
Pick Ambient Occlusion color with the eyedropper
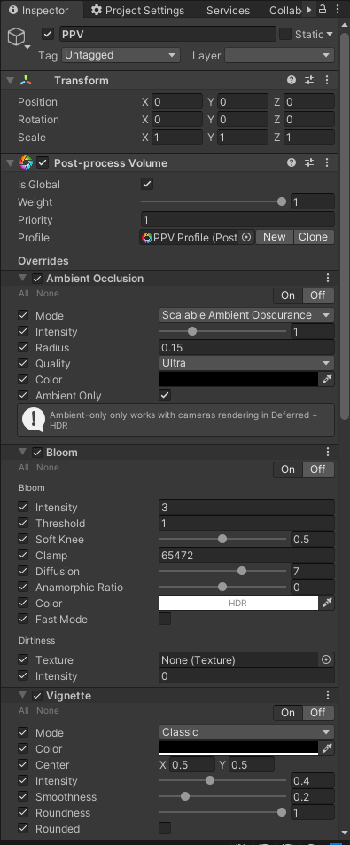(327, 379)
